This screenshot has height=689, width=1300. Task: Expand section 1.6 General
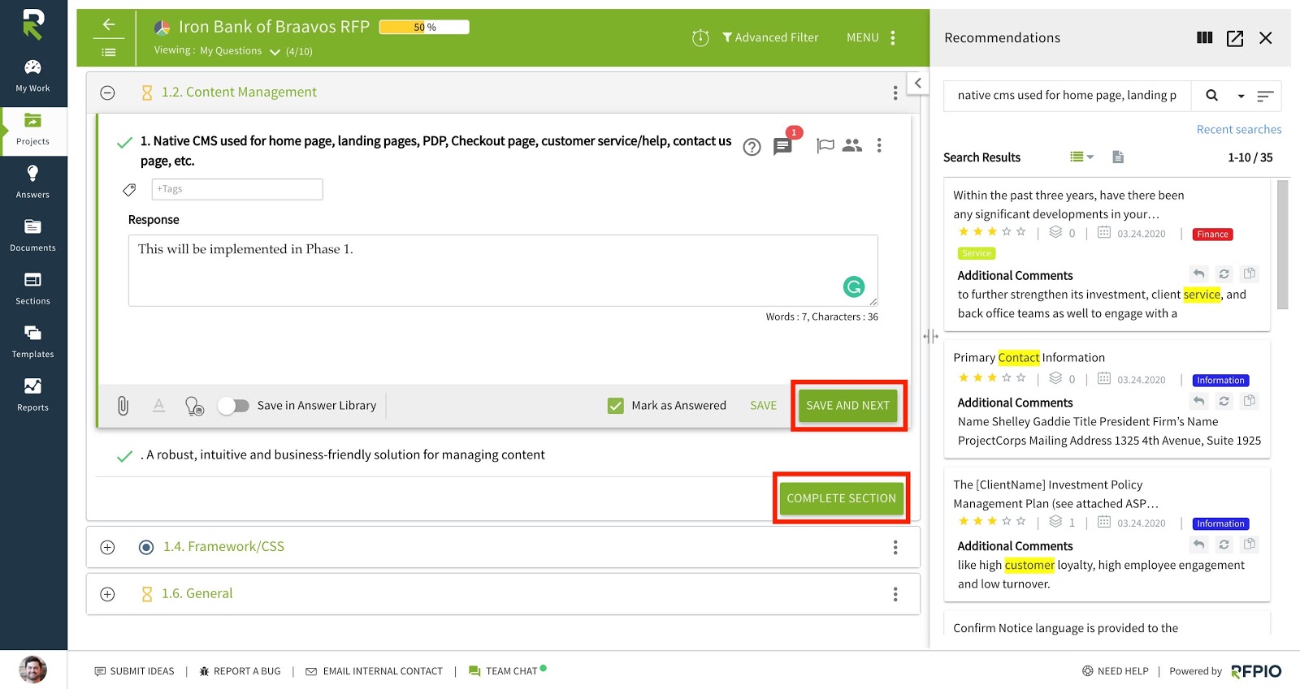[107, 594]
